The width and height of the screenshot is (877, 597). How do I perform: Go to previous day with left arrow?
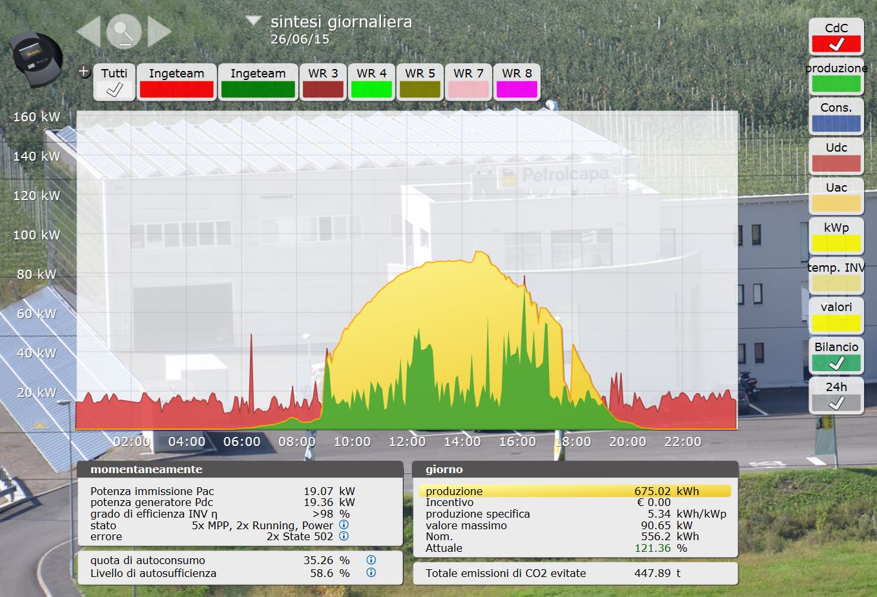coord(89,31)
